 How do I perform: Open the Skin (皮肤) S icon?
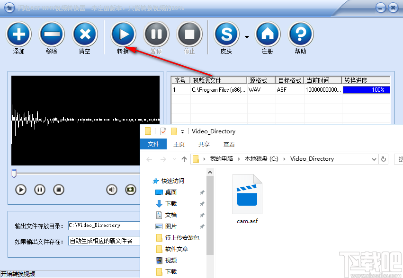tap(226, 34)
